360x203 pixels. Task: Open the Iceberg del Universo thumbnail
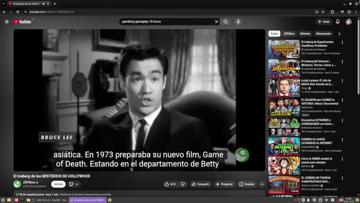tap(284, 68)
